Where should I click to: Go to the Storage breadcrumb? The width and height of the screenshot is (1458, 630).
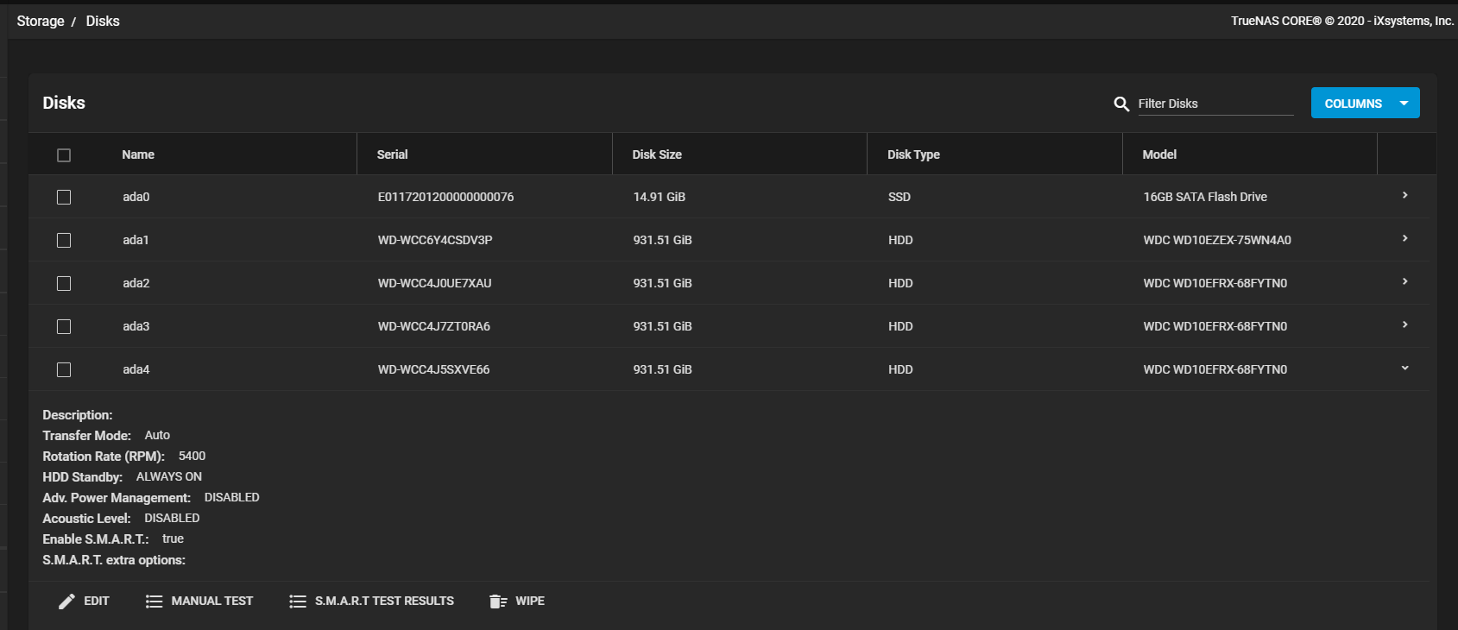pyautogui.click(x=41, y=21)
